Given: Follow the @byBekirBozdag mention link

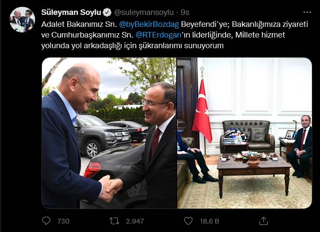Looking at the screenshot, I should [x=149, y=24].
